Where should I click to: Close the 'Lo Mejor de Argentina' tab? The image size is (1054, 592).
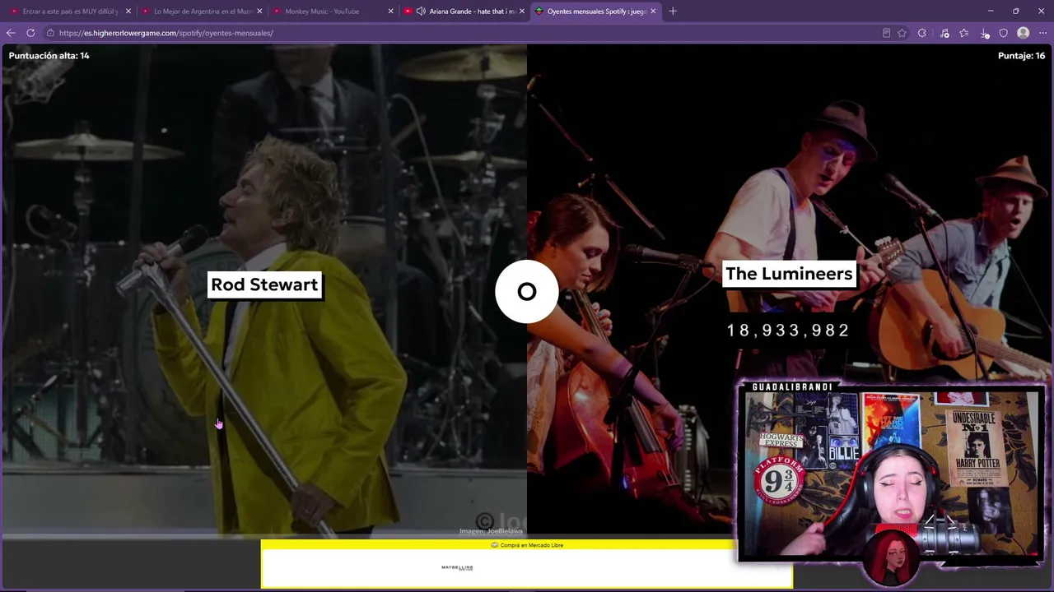coord(259,12)
